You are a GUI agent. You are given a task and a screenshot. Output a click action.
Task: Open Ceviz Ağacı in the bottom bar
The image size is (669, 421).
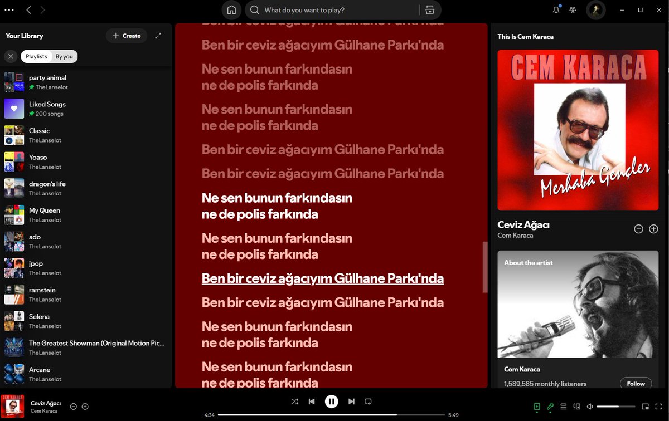pos(46,403)
